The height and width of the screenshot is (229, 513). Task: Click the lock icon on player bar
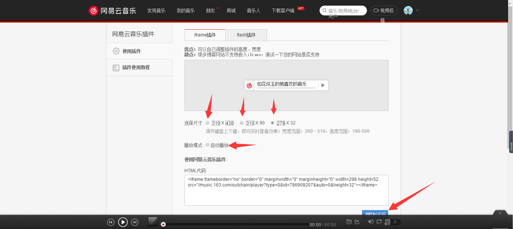click(x=500, y=213)
